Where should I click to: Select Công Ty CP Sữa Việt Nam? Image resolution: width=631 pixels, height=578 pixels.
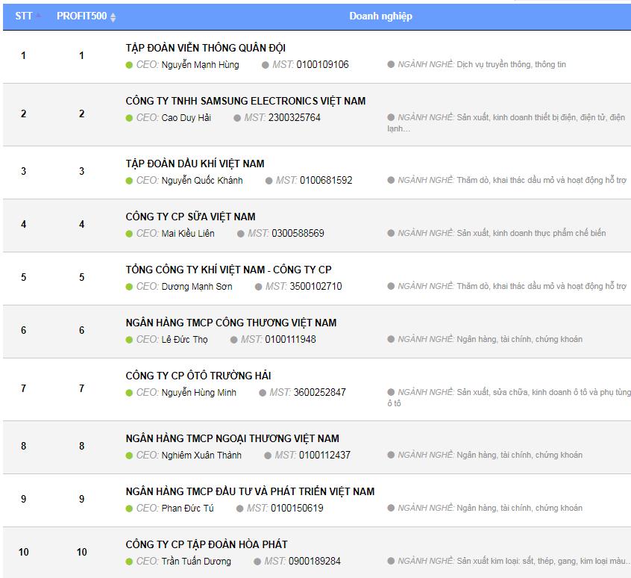190,217
